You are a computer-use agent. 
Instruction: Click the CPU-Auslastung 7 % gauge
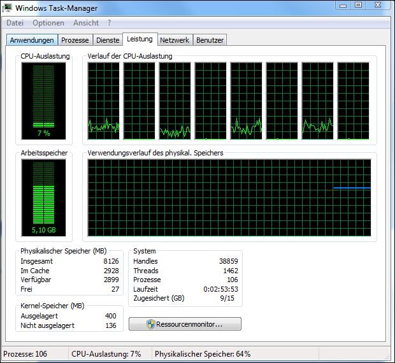[x=43, y=101]
